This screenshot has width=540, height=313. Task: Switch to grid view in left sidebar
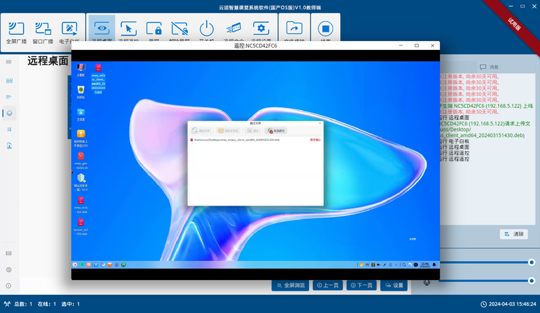[x=9, y=80]
